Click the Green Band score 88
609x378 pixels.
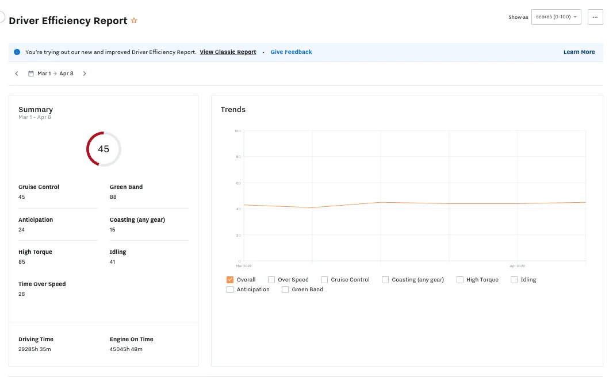point(113,197)
